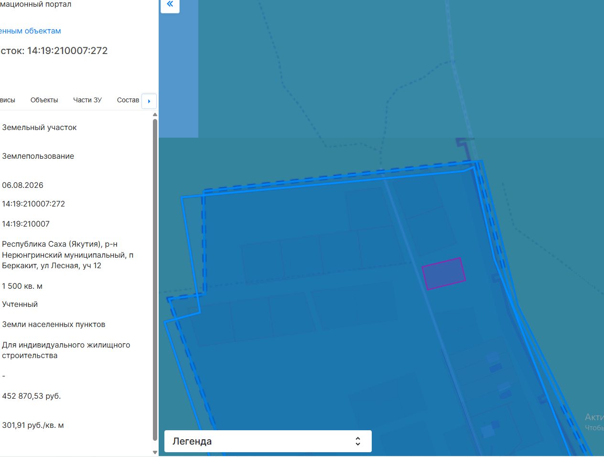The image size is (604, 457).
Task: Select the Состав tab
Action: (128, 100)
